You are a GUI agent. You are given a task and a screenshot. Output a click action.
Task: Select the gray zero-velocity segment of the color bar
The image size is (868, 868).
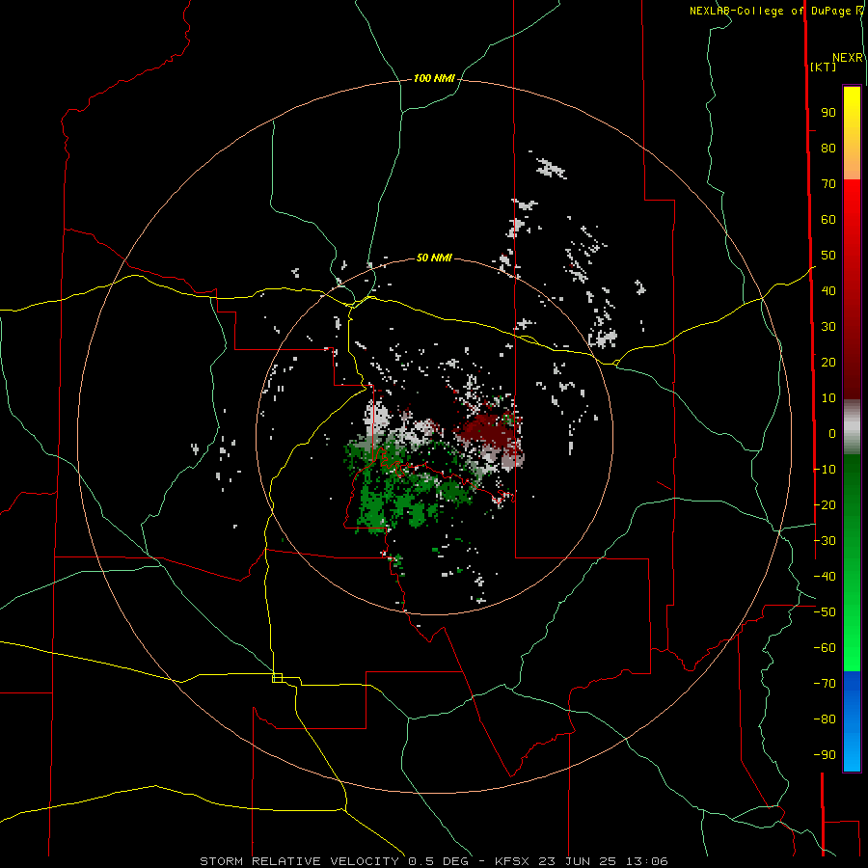click(x=852, y=427)
